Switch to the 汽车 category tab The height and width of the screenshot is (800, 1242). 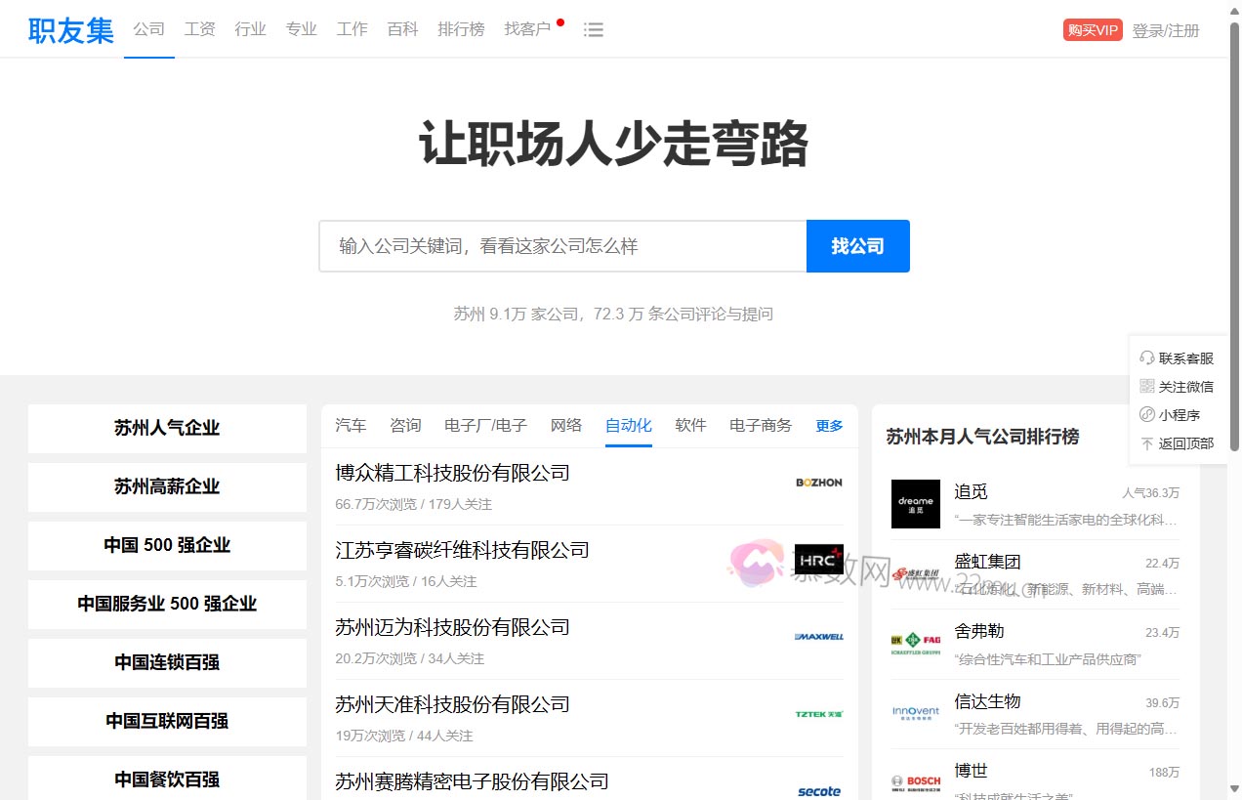[x=351, y=425]
